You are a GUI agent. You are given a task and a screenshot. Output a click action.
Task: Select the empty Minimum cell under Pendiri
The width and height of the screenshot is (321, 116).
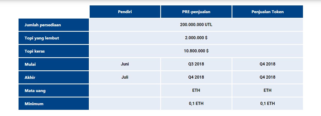coord(125,104)
